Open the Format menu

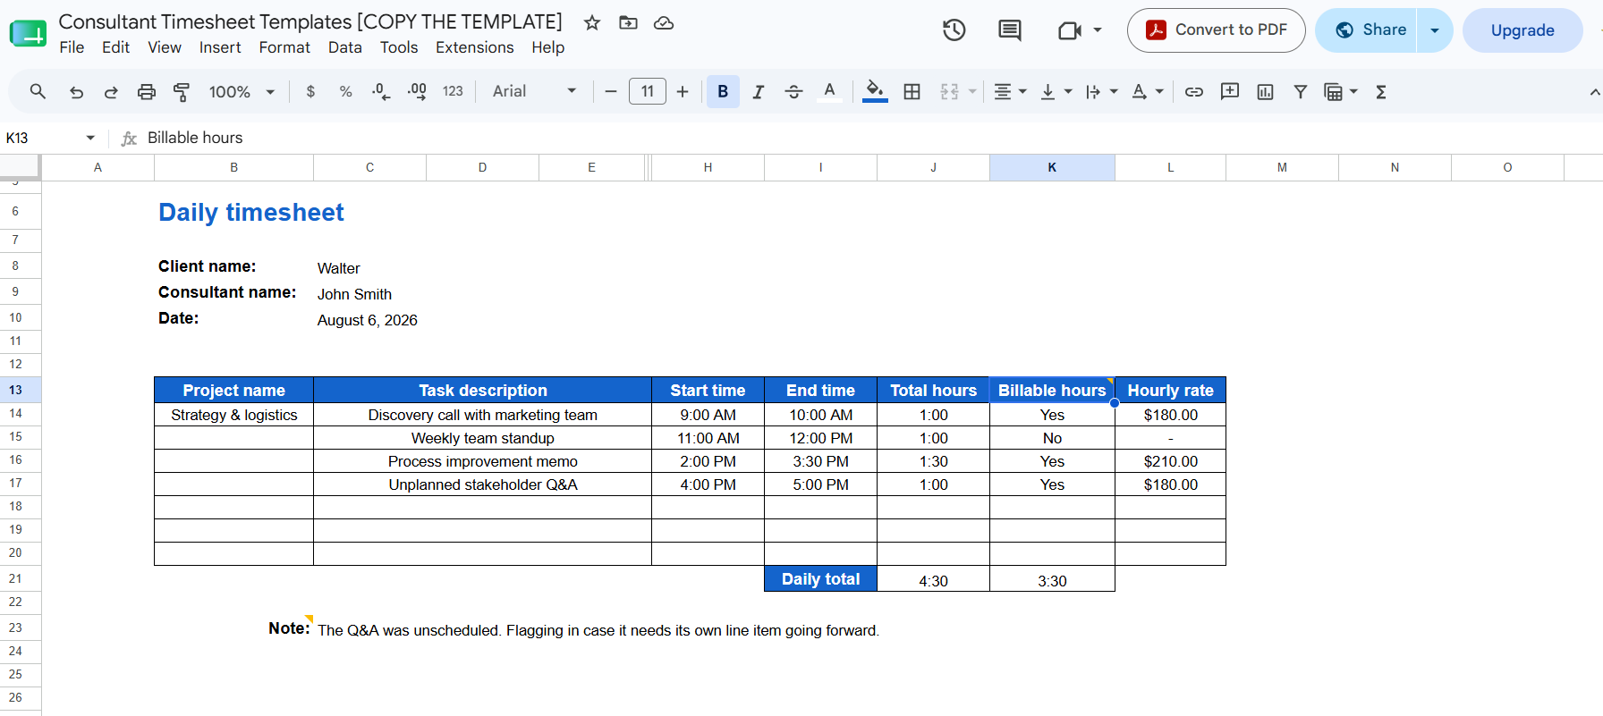click(284, 47)
